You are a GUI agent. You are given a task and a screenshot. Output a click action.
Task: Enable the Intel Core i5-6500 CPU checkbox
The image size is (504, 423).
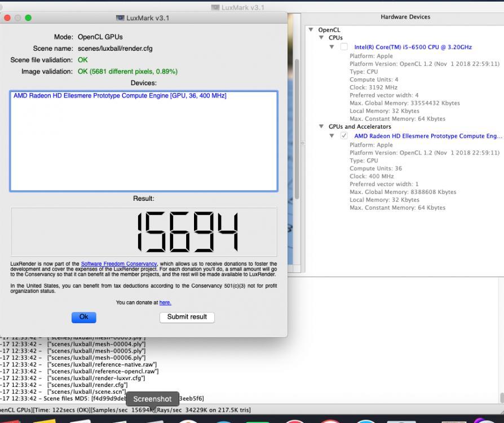[344, 47]
